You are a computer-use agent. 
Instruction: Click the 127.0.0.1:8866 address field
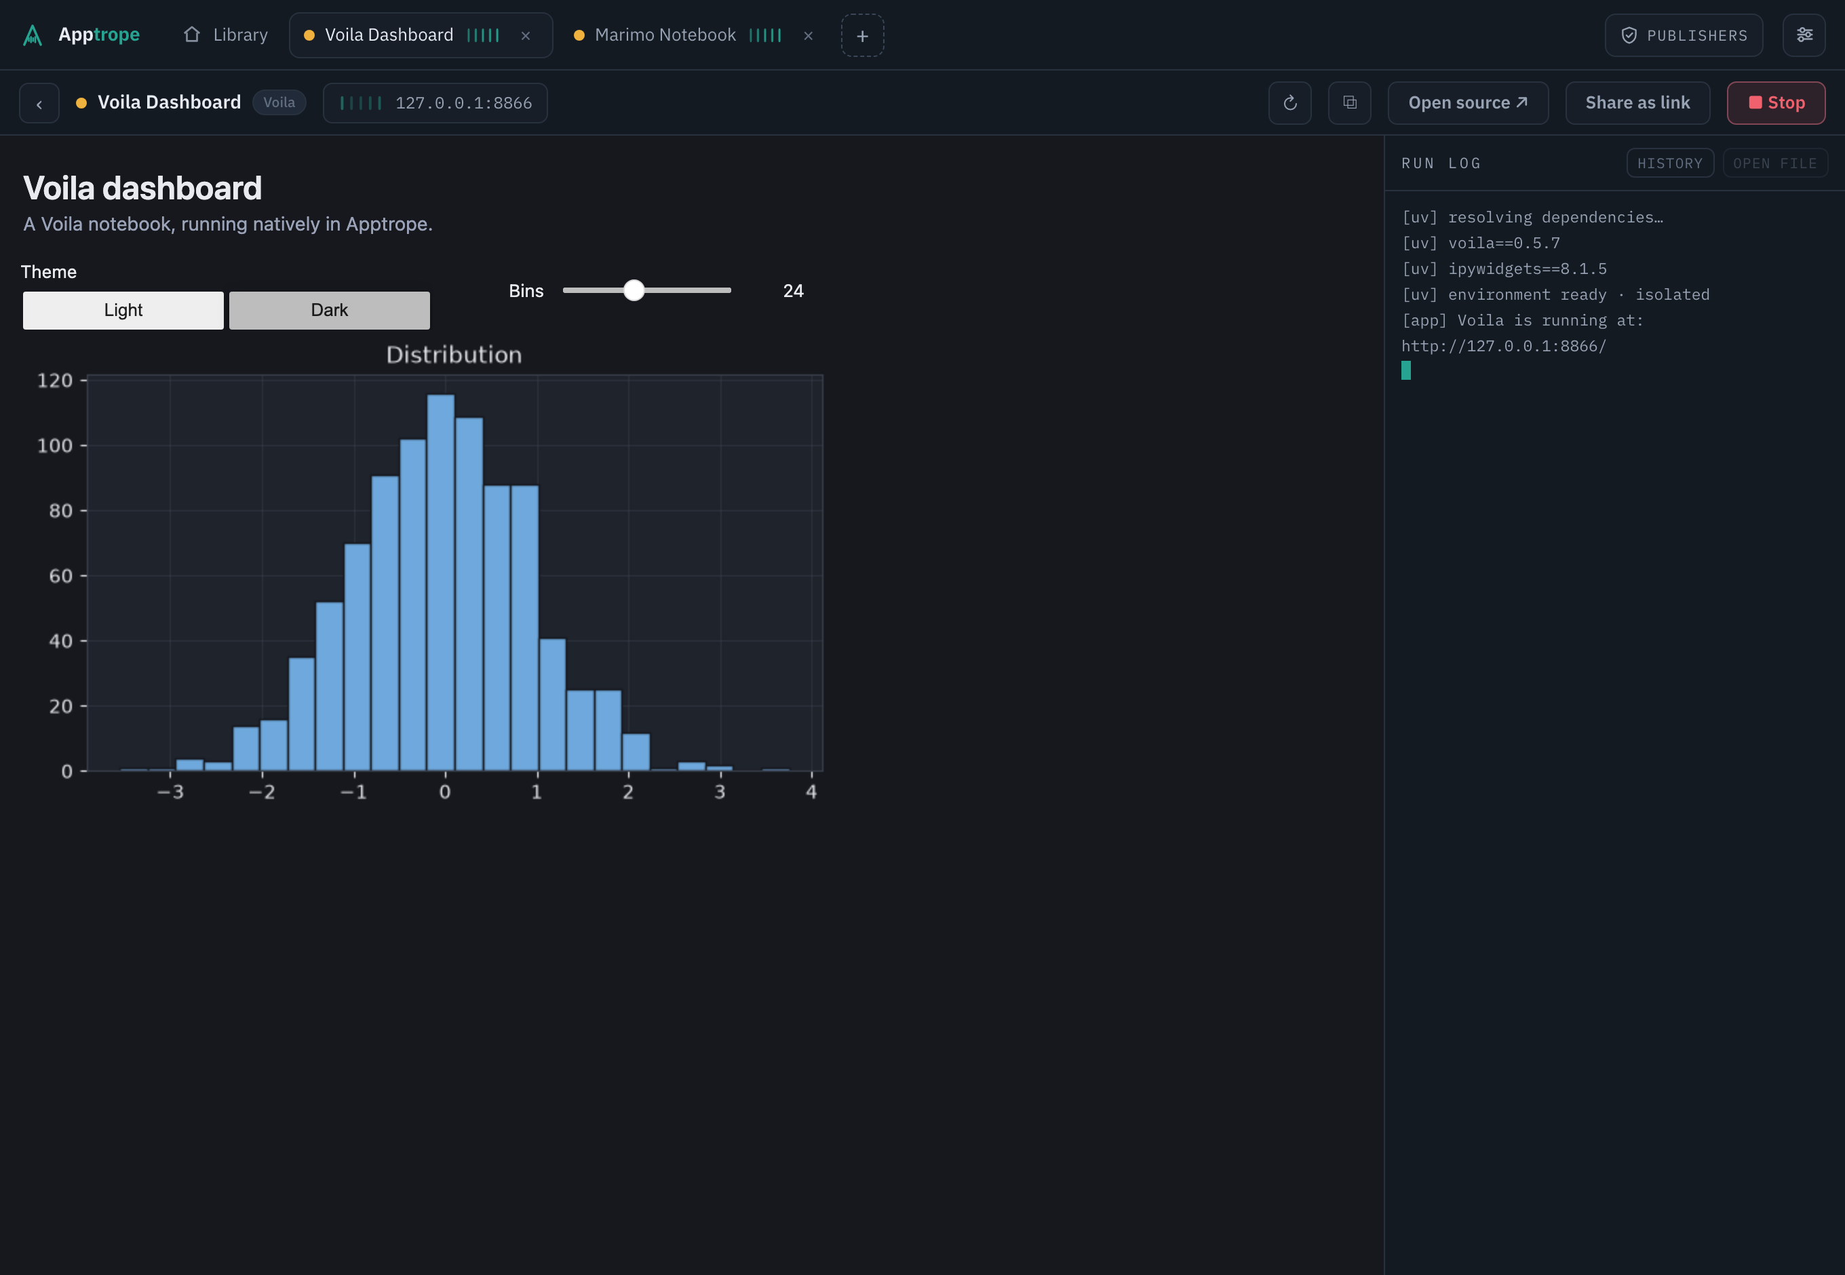435,103
